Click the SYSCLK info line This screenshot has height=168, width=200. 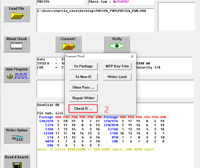point(51,63)
